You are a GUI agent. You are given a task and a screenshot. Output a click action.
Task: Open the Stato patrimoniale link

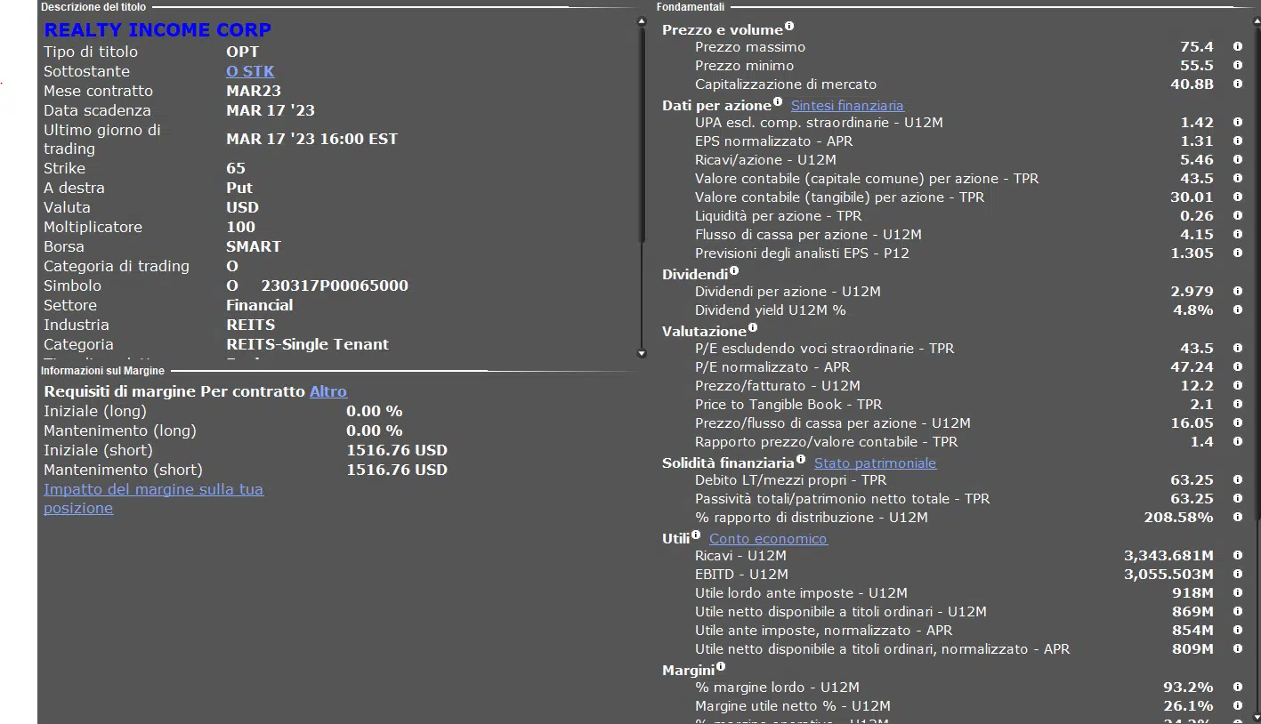point(875,463)
